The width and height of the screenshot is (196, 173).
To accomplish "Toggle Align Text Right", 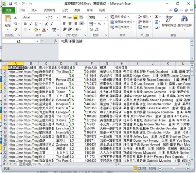I will (x=75, y=23).
